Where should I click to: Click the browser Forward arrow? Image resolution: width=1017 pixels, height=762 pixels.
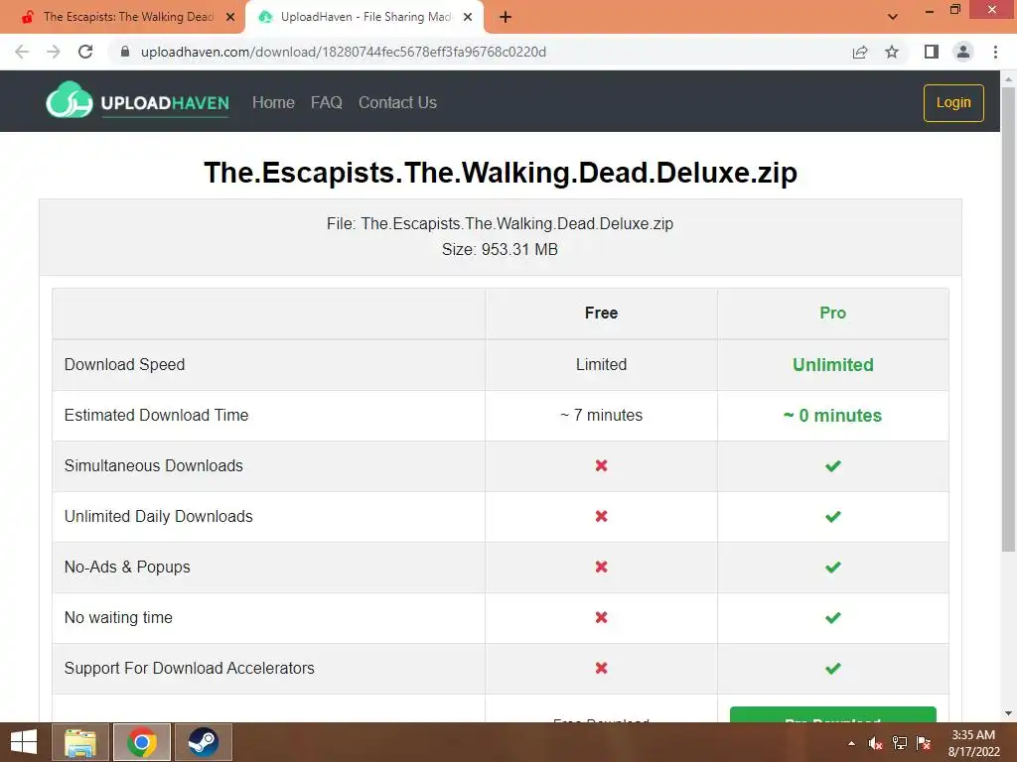[54, 52]
